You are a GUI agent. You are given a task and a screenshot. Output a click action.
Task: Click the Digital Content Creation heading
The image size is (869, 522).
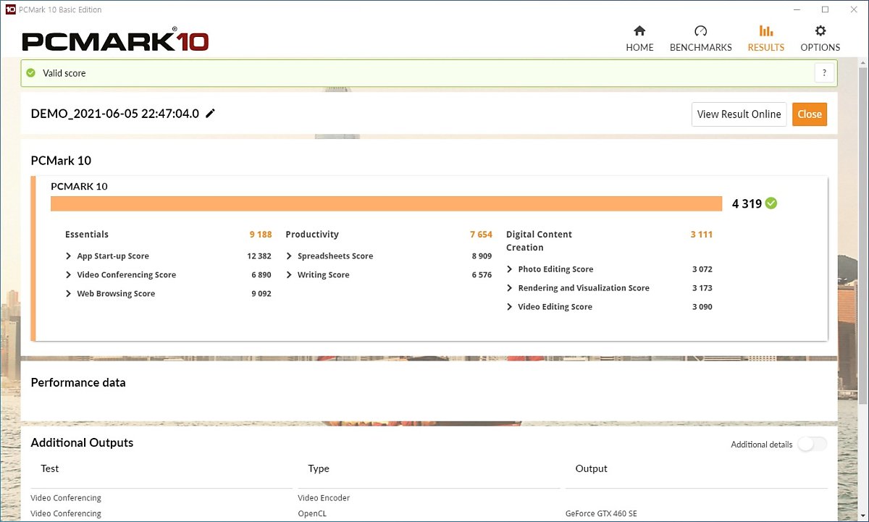(539, 241)
